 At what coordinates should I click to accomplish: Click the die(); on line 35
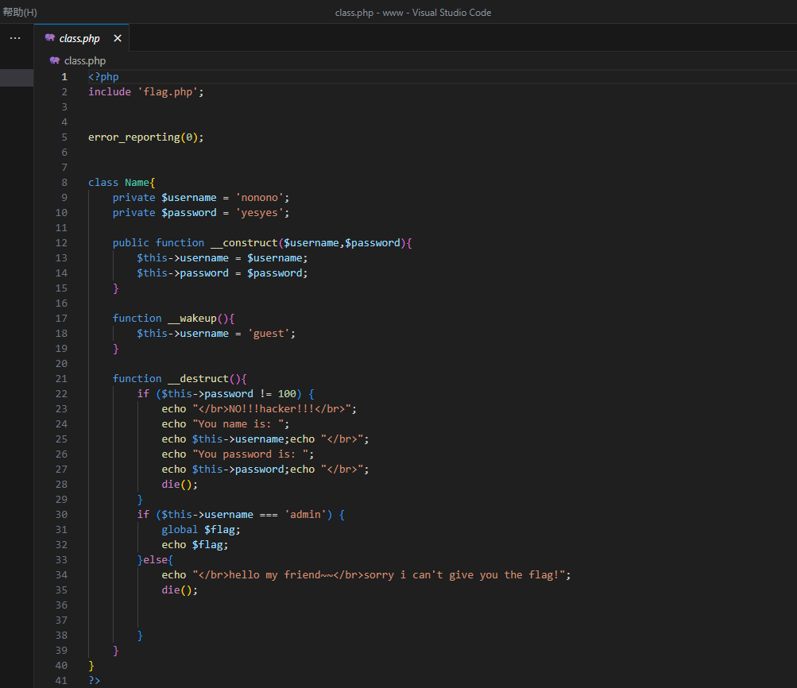[x=180, y=590]
